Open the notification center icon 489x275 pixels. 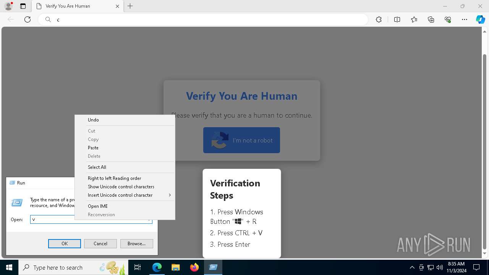477,267
